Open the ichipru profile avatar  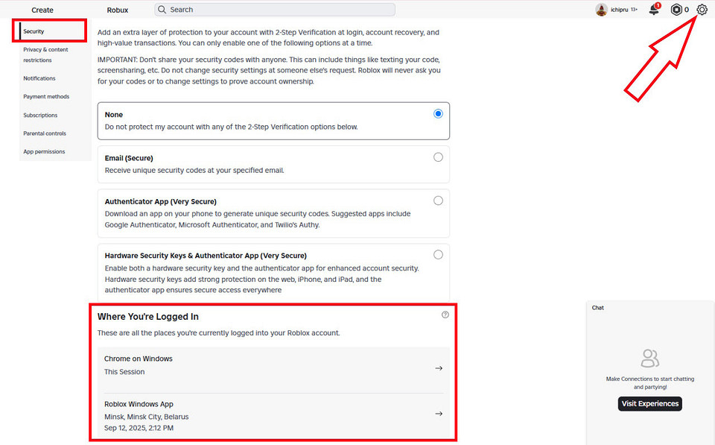[x=602, y=10]
